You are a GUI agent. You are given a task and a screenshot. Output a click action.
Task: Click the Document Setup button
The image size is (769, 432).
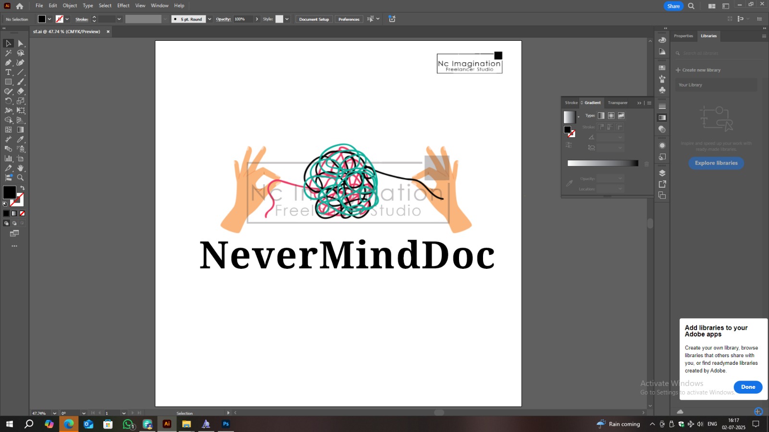point(314,19)
